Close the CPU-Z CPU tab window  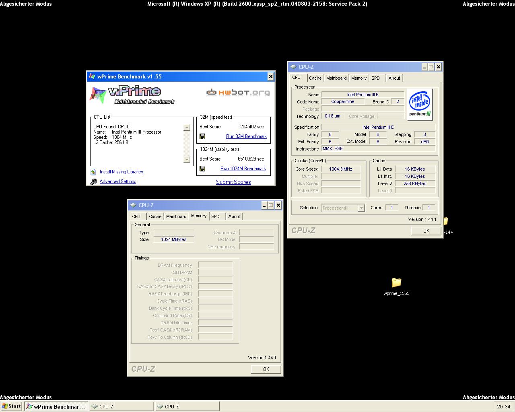439,67
